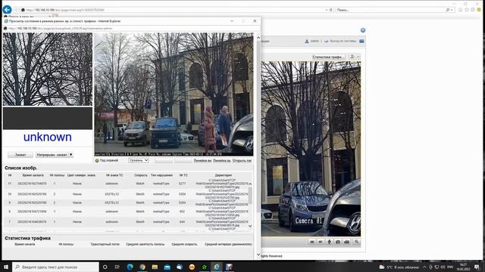Launch Google Chrome from the taskbar
Screen dimensions: 485x272
point(142,267)
